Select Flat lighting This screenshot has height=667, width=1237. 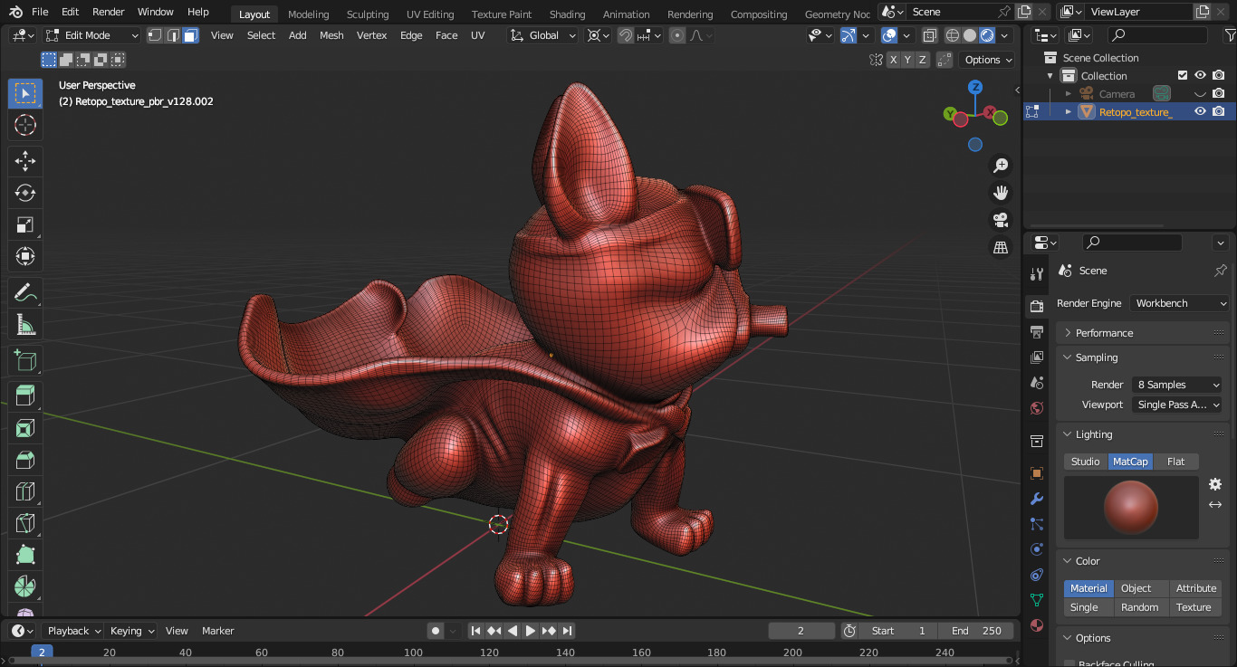coord(1175,462)
